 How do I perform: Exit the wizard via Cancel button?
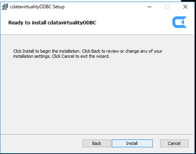(x=174, y=143)
